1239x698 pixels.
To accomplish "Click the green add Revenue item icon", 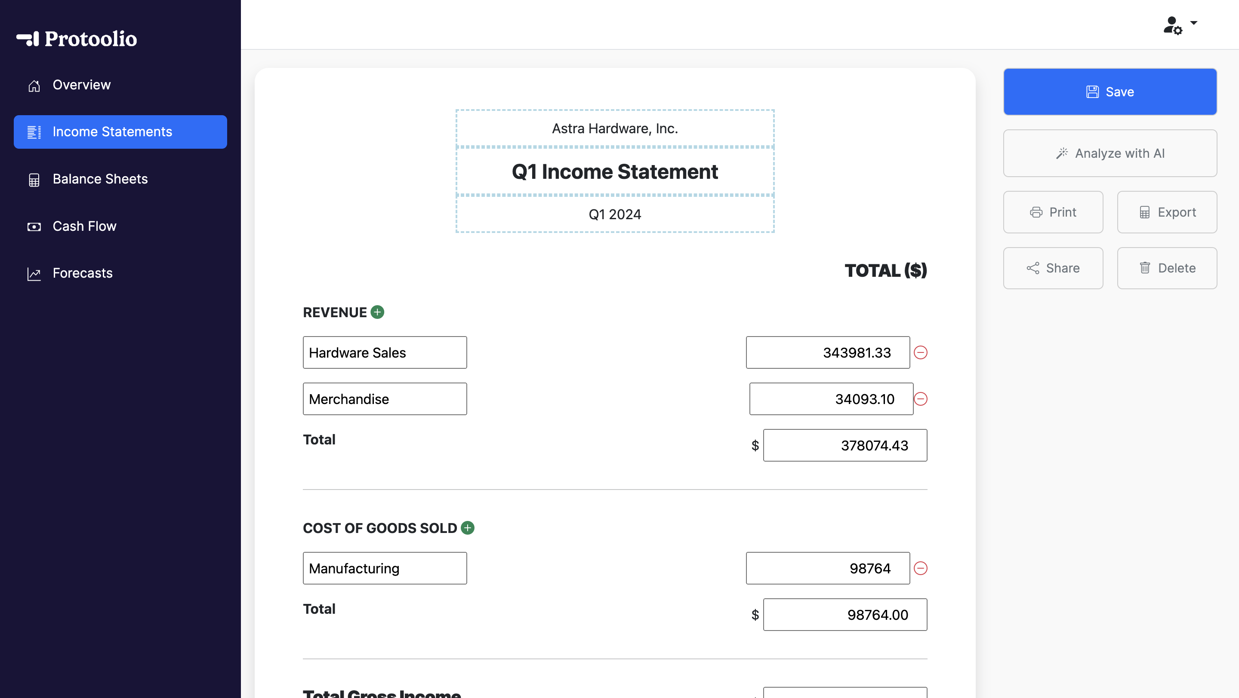I will coord(378,312).
